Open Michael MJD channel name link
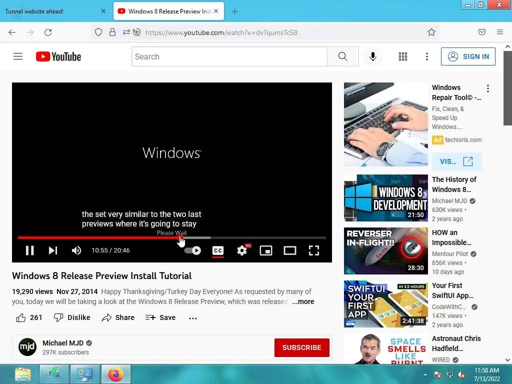 click(x=63, y=343)
